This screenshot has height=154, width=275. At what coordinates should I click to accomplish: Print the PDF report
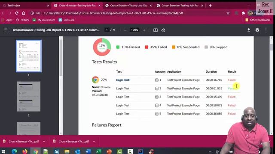(257, 30)
